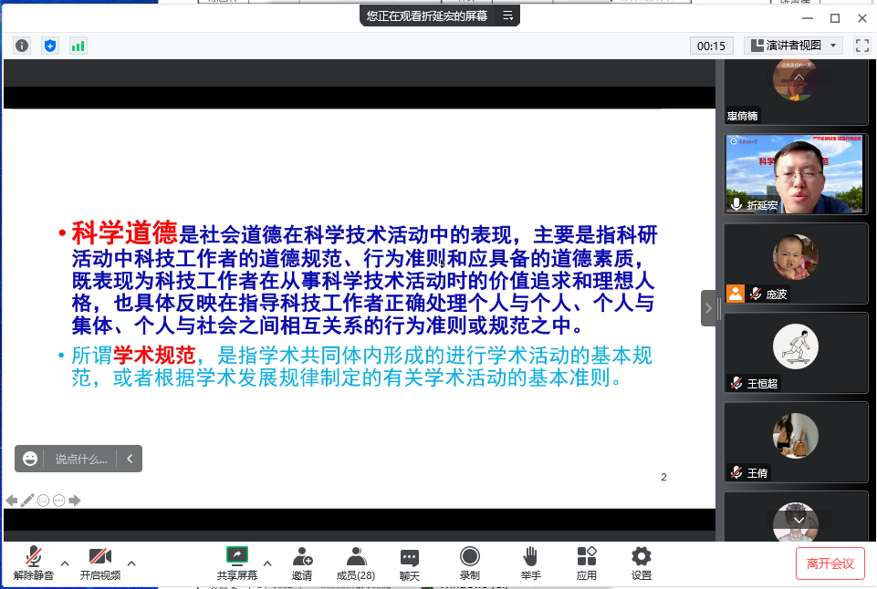
Task: Open the 邀请 invite icon
Action: 302,563
